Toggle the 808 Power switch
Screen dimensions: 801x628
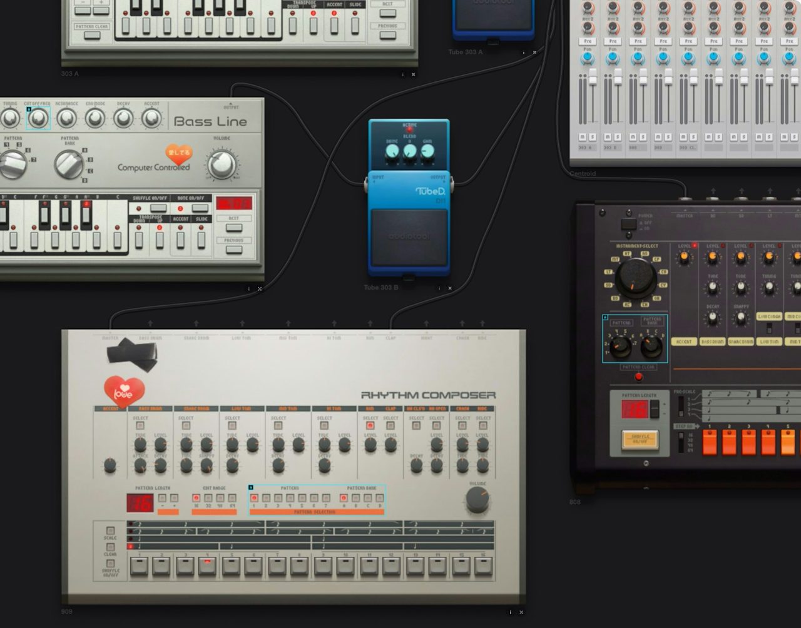click(x=628, y=224)
